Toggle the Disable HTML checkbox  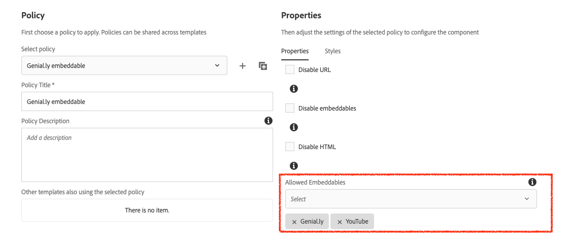click(290, 147)
